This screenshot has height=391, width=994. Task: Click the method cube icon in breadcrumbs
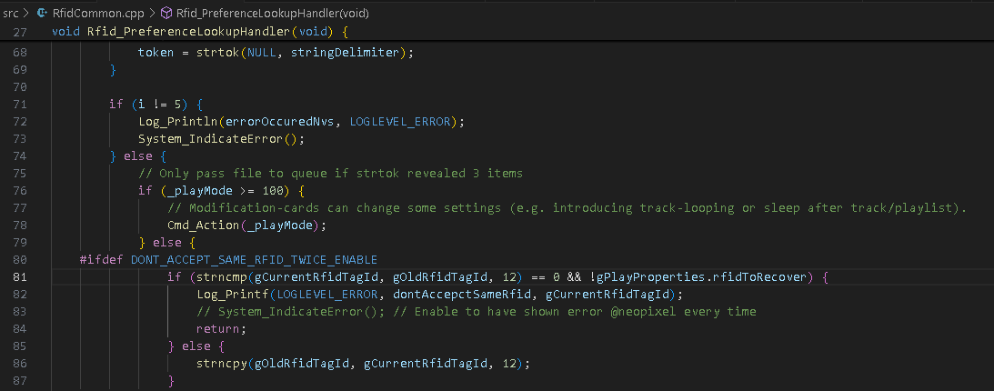166,13
